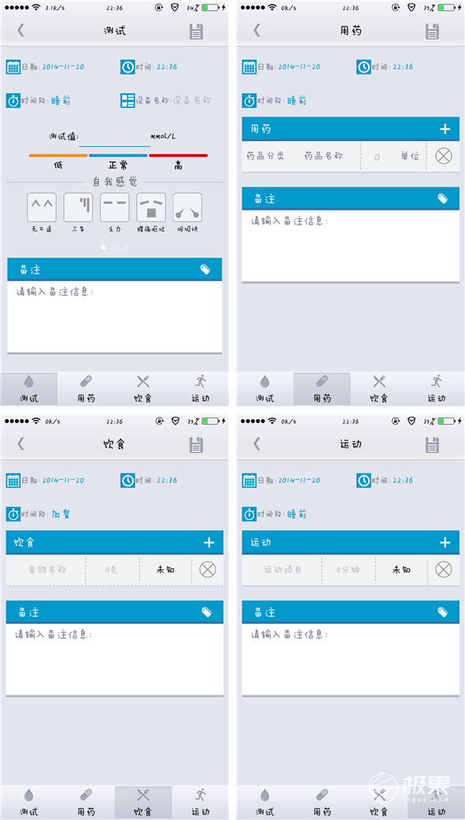Tap the 2014-11-20 date on the 运动 screen
The height and width of the screenshot is (820, 465).
[x=299, y=480]
